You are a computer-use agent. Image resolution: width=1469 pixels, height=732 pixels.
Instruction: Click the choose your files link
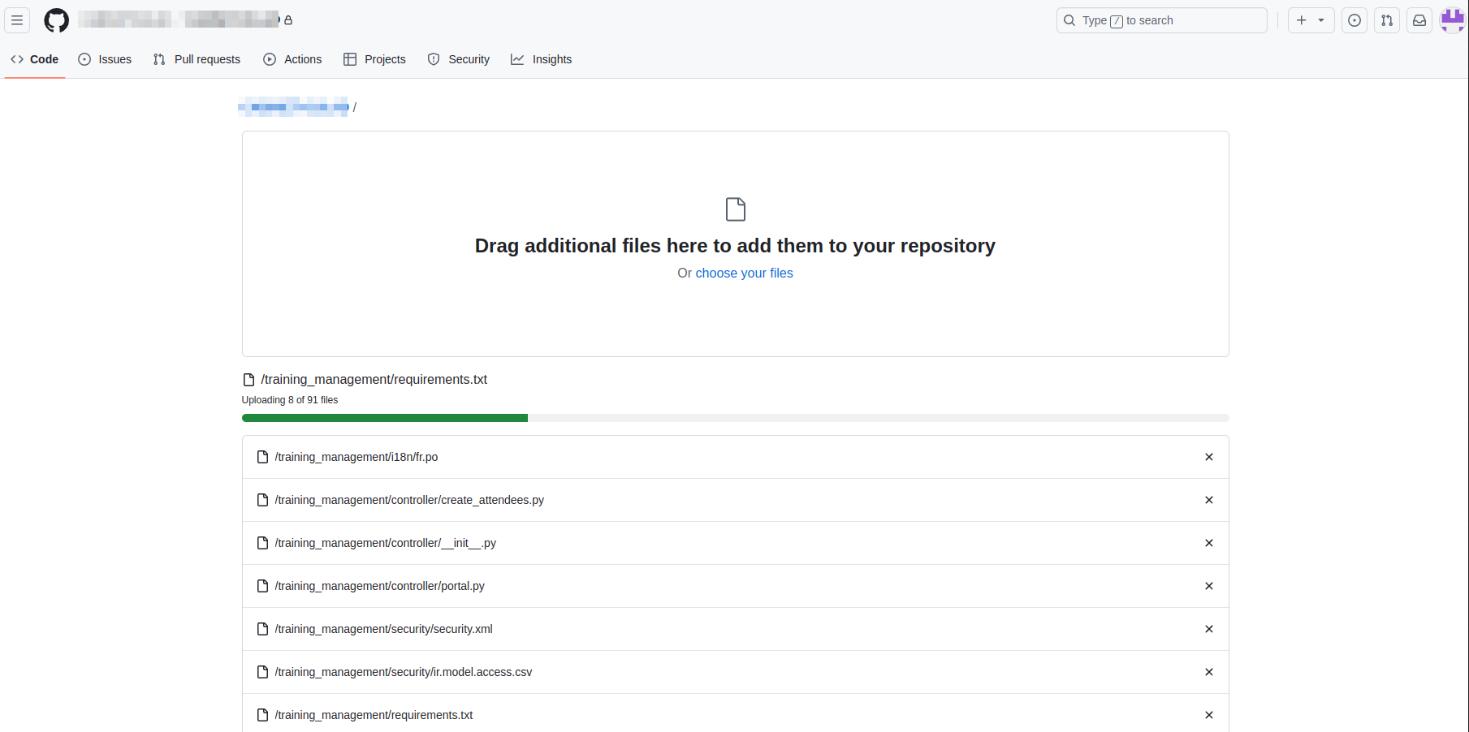[744, 273]
